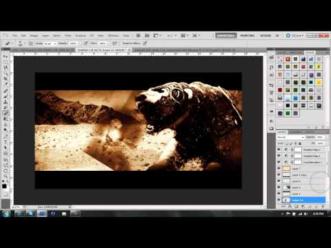
Task: Click tablet pressure for size icon
Action: point(145,43)
